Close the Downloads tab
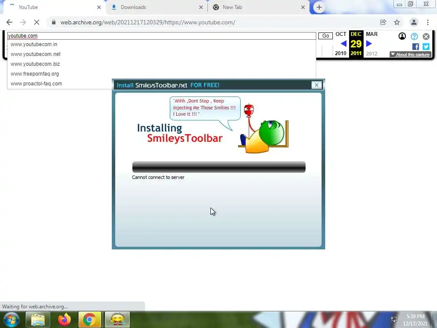The width and height of the screenshot is (437, 328). coord(201,7)
